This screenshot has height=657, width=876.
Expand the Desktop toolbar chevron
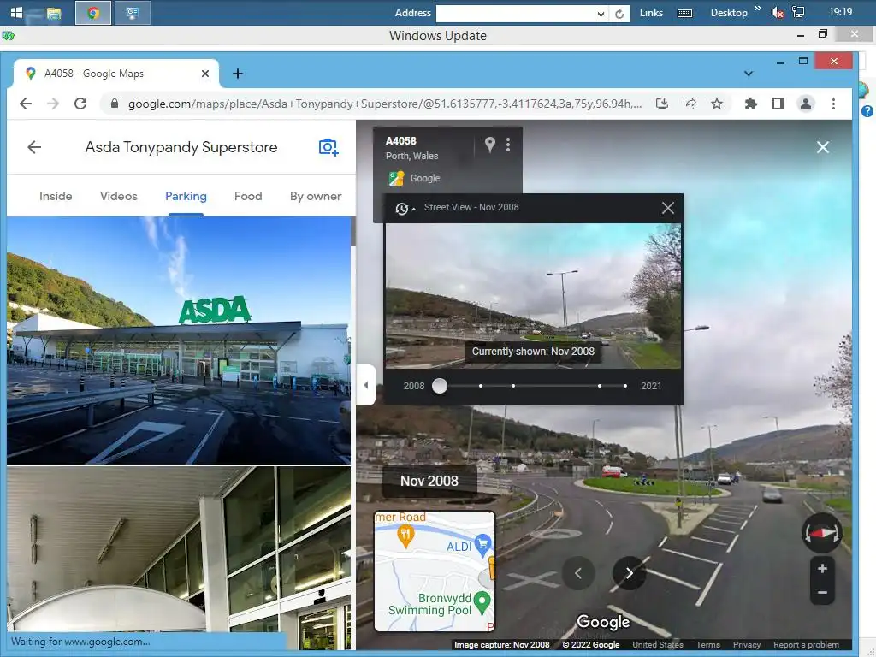point(758,9)
